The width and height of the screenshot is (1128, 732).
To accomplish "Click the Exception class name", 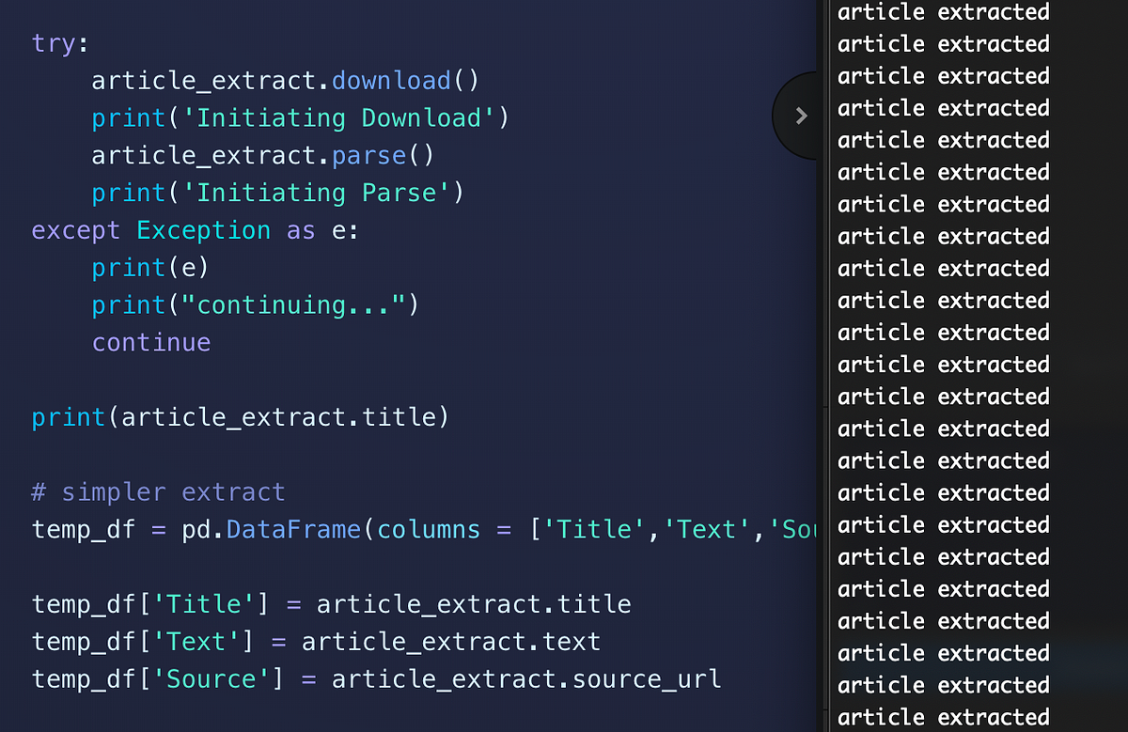I will tap(203, 229).
